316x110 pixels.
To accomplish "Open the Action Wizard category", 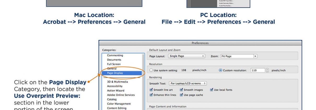I will click(116, 90).
